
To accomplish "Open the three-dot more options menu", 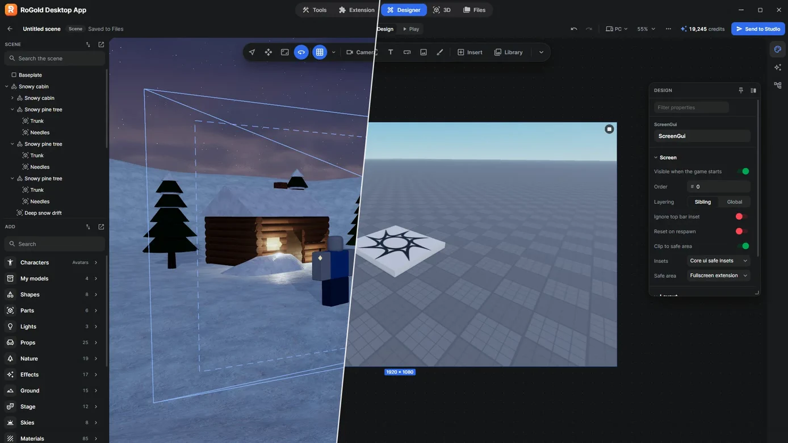I will point(668,29).
